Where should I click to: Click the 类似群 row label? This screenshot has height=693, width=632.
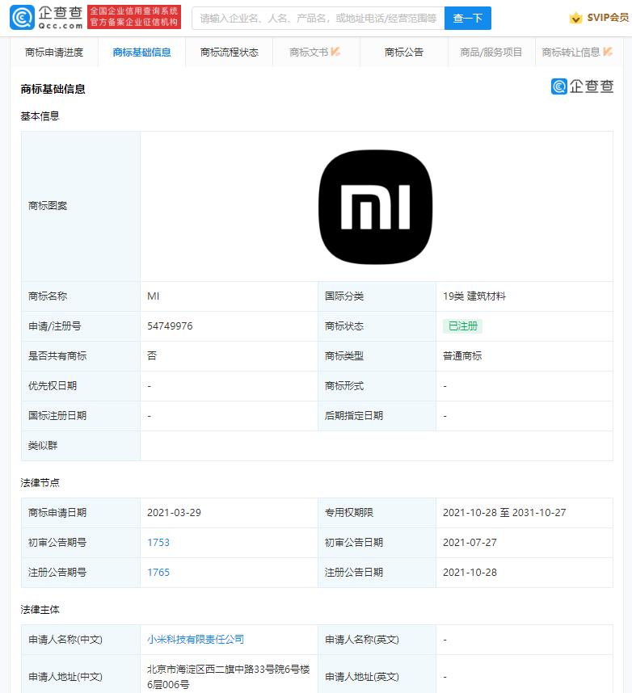[43, 446]
